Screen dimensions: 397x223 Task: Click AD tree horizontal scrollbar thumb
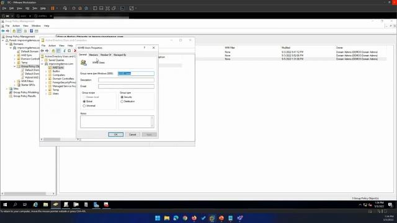52,139
